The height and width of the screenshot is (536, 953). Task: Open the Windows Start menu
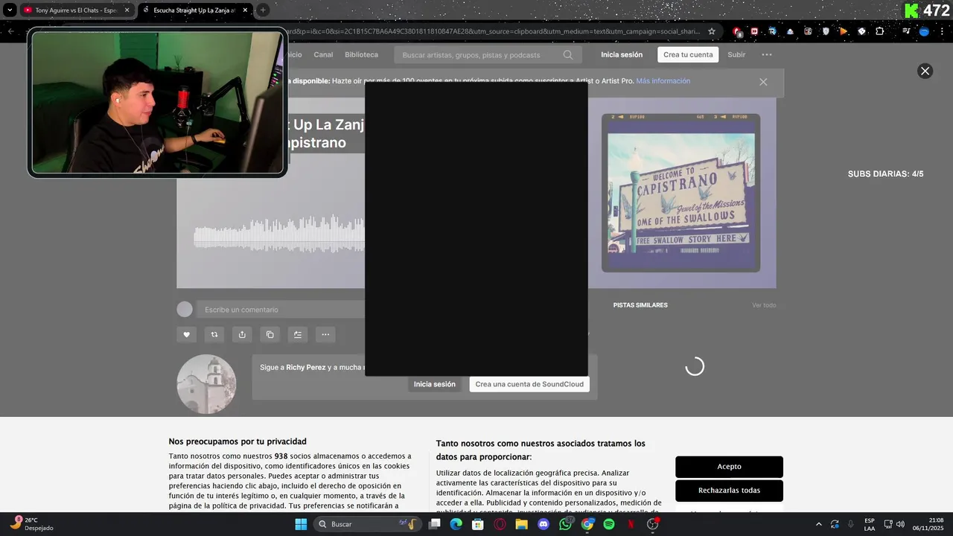[x=301, y=524]
